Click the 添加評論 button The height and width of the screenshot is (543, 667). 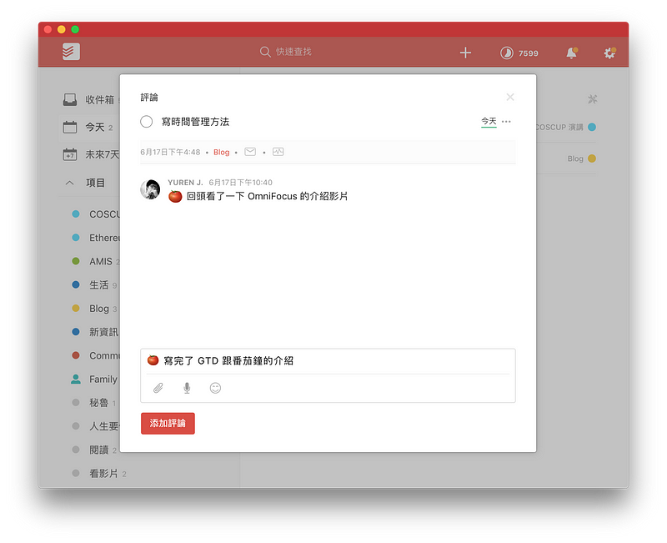click(168, 424)
